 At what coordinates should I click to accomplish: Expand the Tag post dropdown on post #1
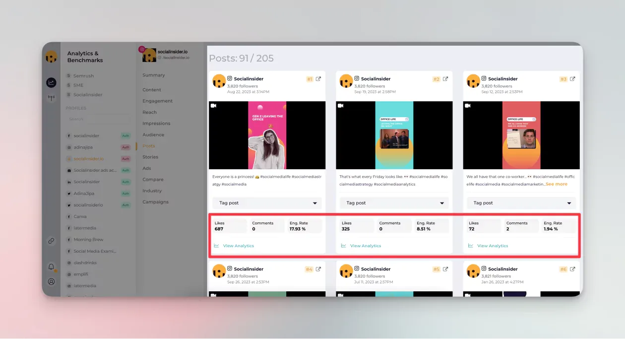[x=267, y=203]
